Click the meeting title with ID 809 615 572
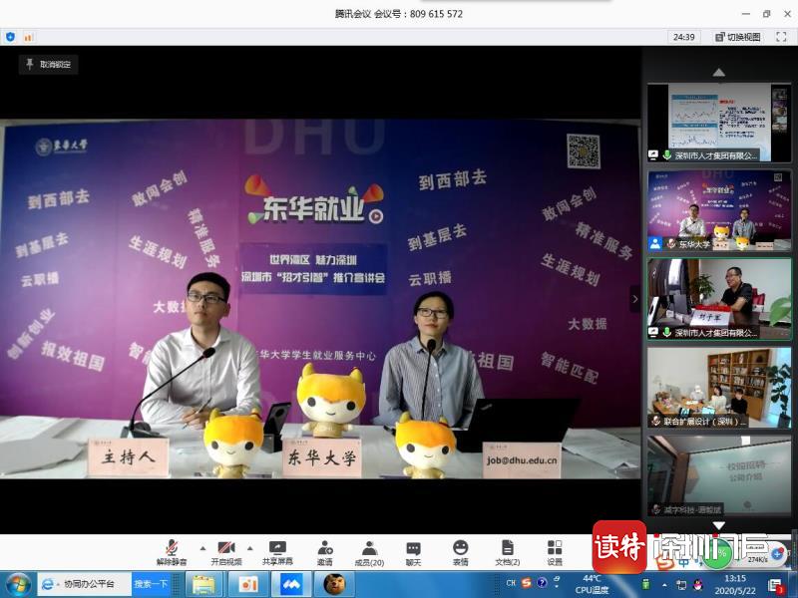The image size is (798, 598). [x=398, y=14]
